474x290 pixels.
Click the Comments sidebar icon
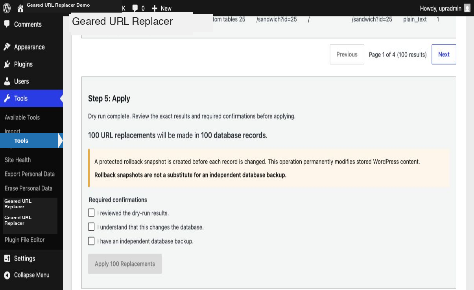tap(7, 24)
